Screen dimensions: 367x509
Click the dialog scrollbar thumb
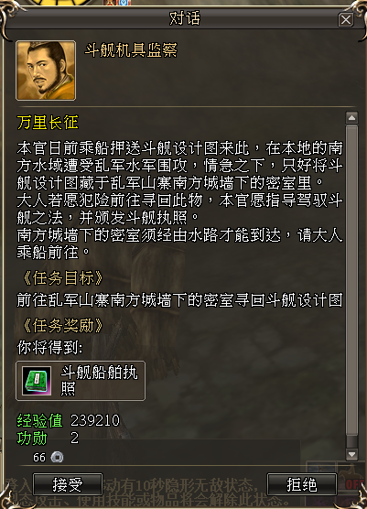[x=351, y=281]
